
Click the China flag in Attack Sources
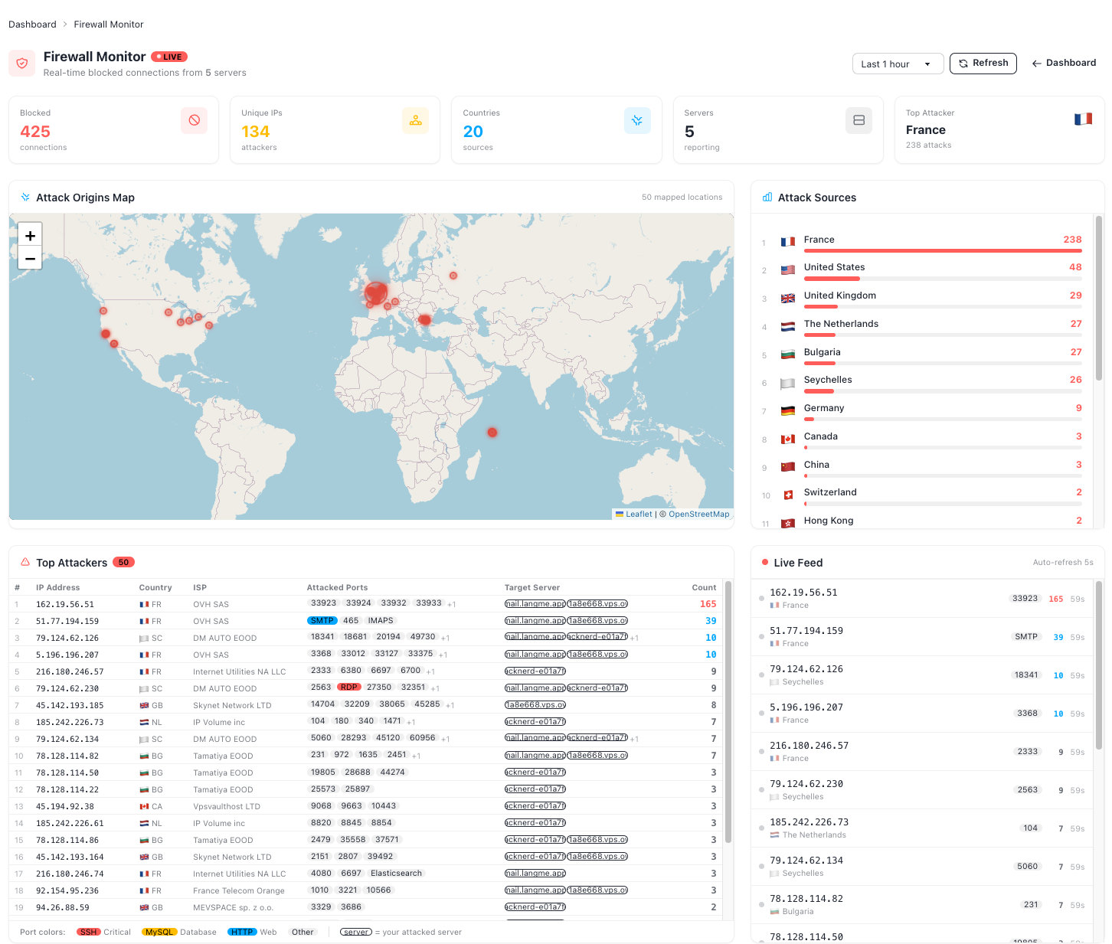[788, 467]
